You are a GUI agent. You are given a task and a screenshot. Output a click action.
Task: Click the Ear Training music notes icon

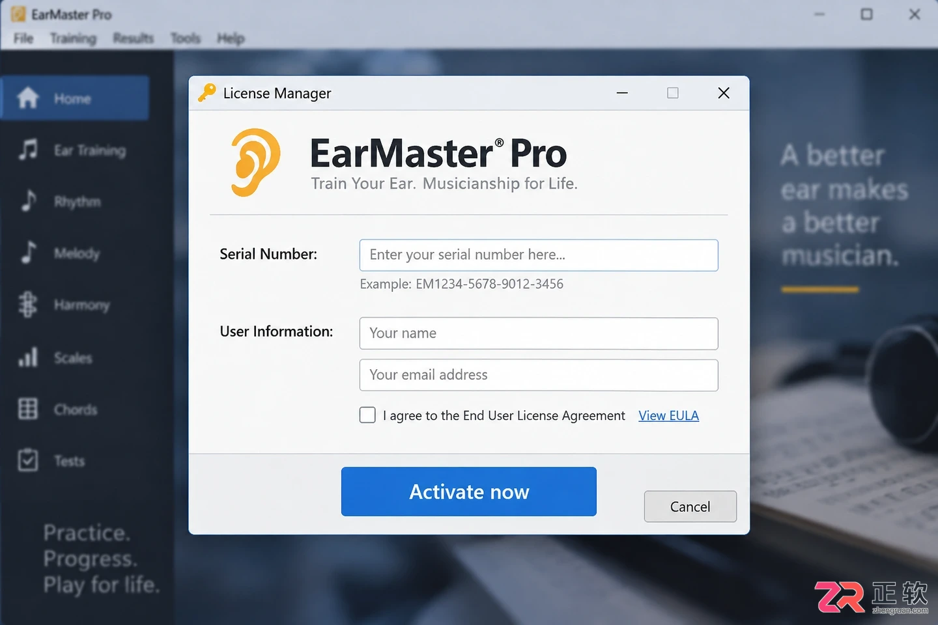(28, 150)
